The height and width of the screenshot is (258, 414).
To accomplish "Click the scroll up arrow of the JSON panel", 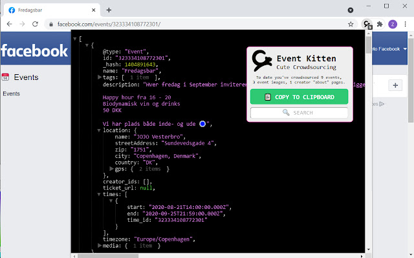I will point(368,34).
